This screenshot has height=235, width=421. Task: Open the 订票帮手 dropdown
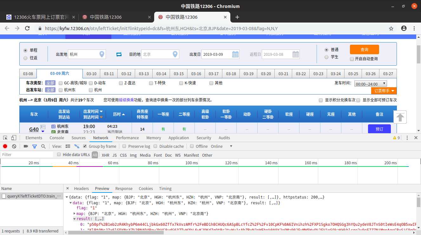[x=384, y=91]
